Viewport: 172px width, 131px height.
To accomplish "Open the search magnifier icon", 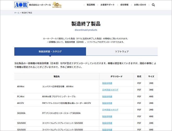I will (153, 5).
